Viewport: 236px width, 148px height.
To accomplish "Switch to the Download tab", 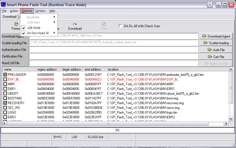I will [x=10, y=17].
